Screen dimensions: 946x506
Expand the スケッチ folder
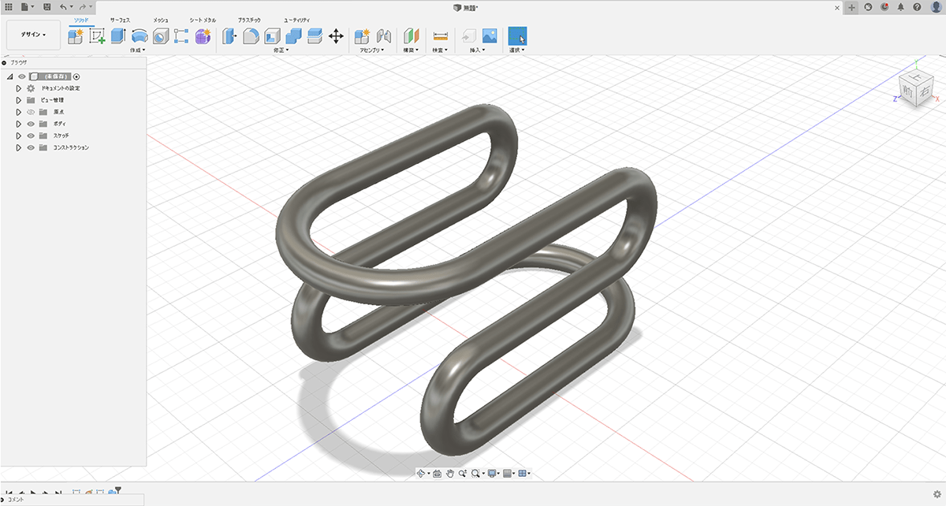(18, 136)
